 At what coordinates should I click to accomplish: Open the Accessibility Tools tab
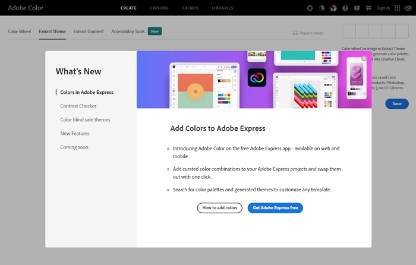pos(128,31)
